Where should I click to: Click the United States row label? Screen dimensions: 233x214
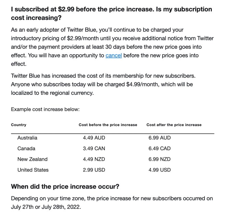click(x=33, y=170)
